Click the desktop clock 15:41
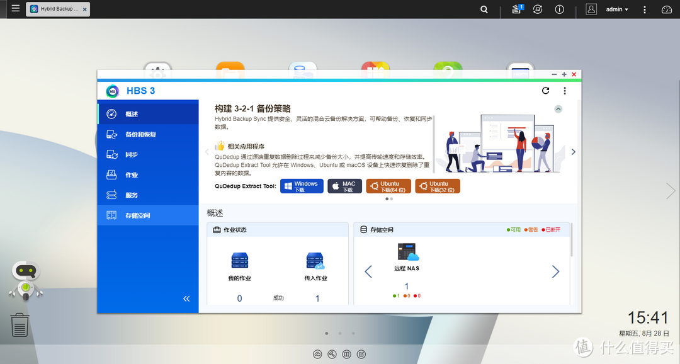Viewport: 680px width, 364px height. coord(648,317)
